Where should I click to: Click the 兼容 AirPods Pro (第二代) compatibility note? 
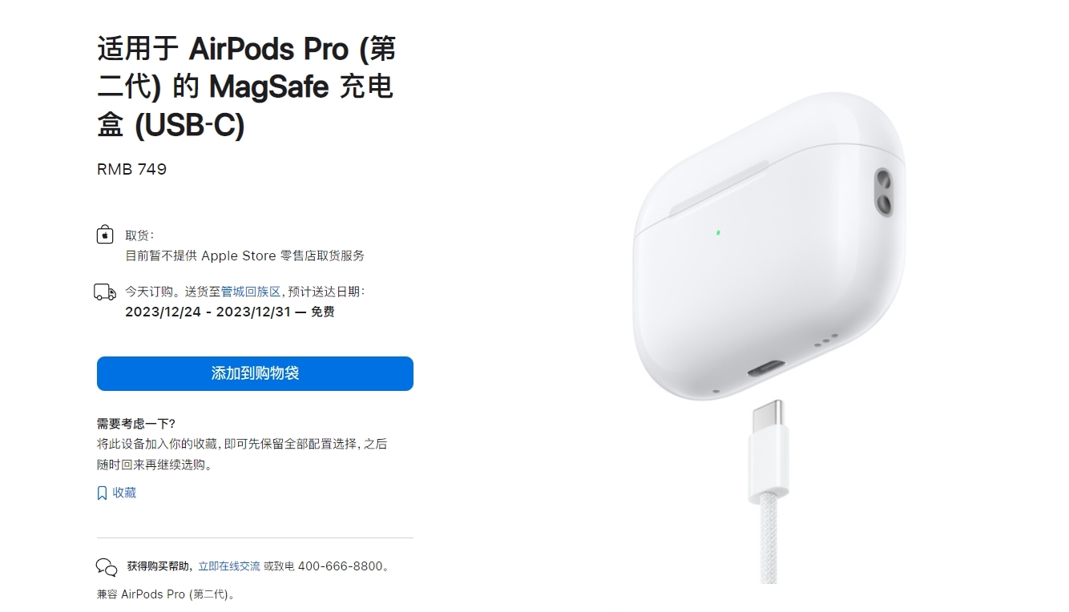(166, 594)
